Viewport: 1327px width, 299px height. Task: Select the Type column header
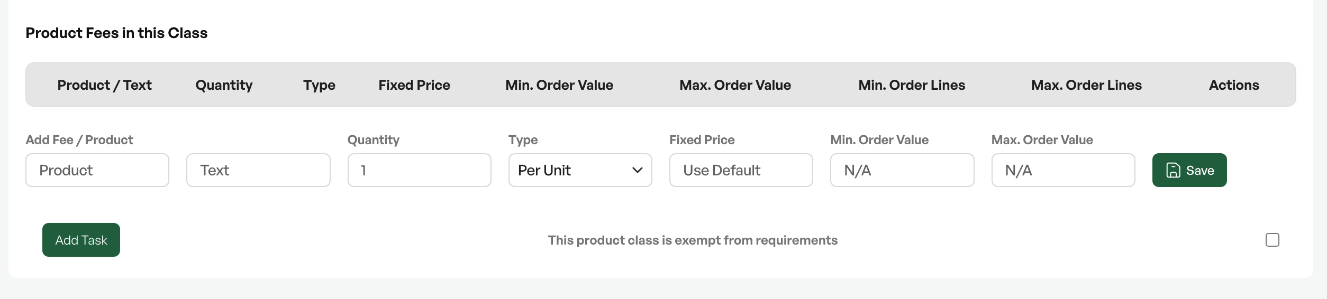[319, 85]
